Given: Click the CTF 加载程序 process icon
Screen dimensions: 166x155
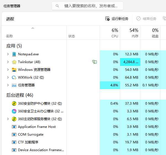Looking at the screenshot, I should click(x=14, y=142).
